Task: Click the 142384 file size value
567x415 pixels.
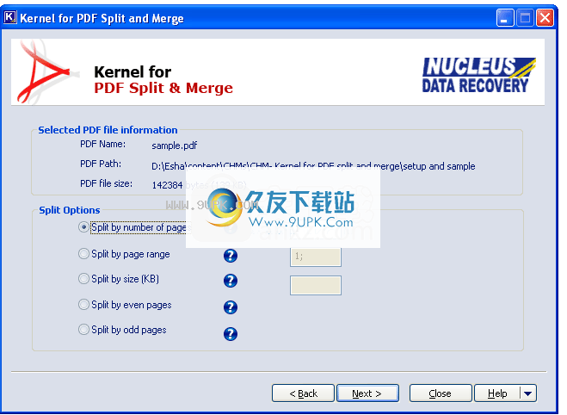Action: coord(167,185)
